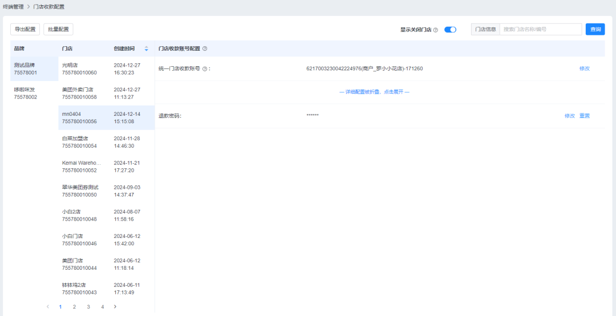Open page 2 of store list
Viewport: 616px width, 316px height.
pyautogui.click(x=74, y=306)
